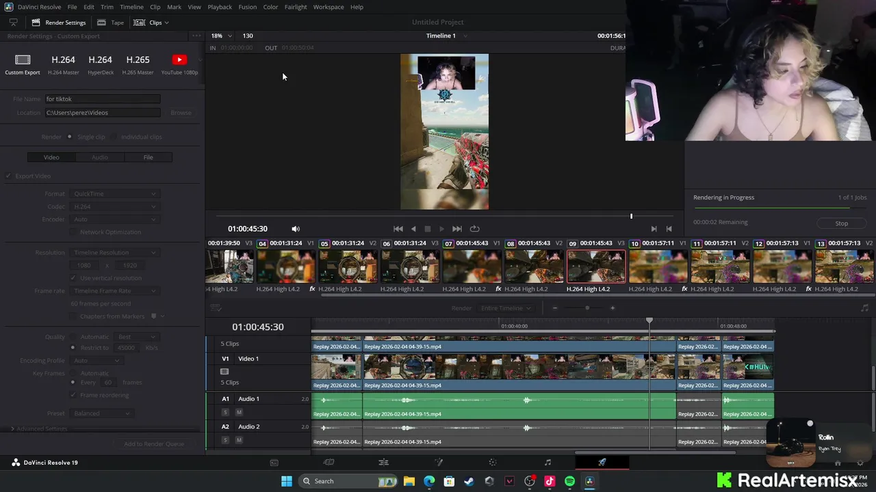
Task: Enable Network Optimization
Action: [73, 232]
